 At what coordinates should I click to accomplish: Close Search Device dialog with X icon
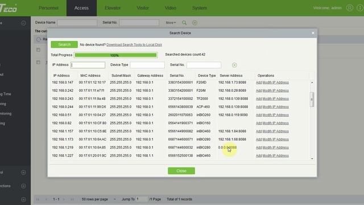coord(313,33)
